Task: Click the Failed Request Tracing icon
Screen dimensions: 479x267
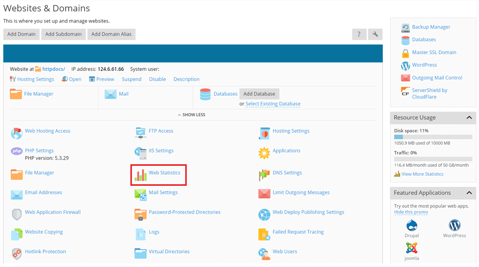Action: (x=264, y=234)
